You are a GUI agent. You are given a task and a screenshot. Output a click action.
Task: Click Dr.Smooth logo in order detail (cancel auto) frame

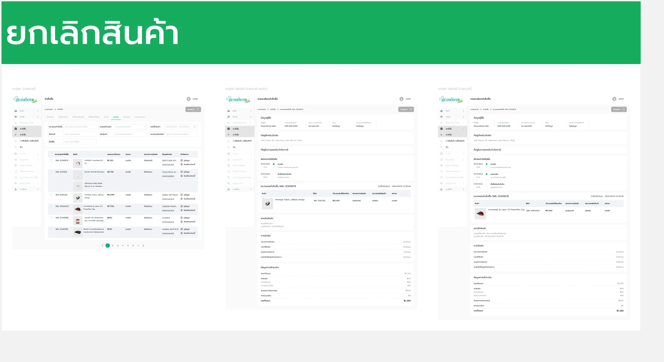point(238,100)
